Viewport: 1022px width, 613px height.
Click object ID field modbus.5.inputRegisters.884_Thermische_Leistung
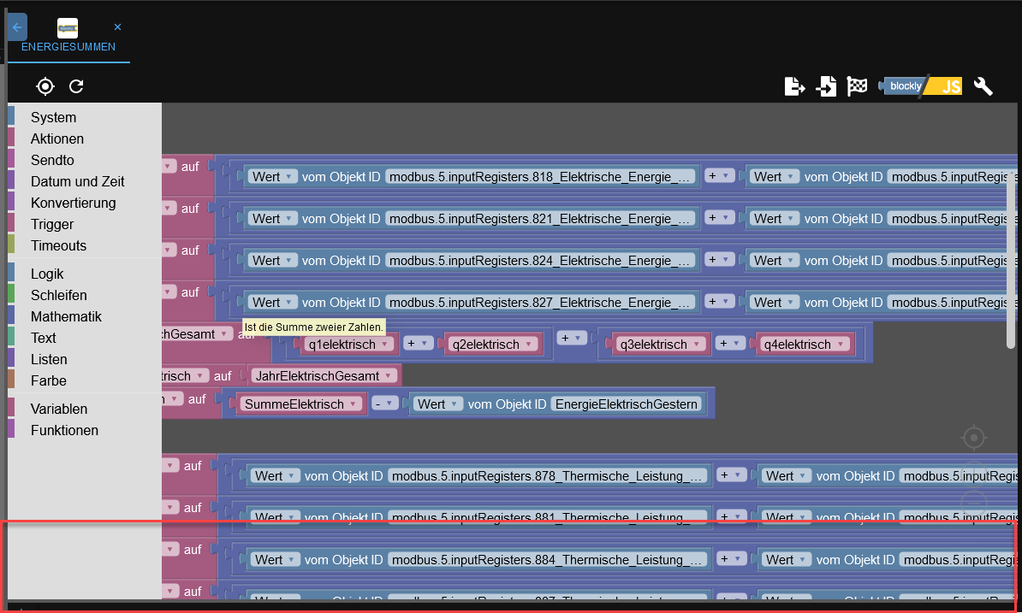[548, 560]
